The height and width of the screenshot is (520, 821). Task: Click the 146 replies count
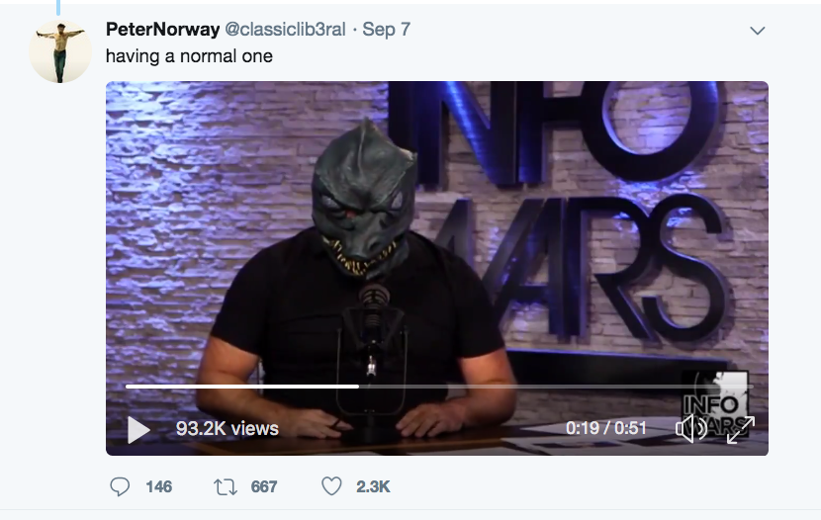tap(158, 487)
